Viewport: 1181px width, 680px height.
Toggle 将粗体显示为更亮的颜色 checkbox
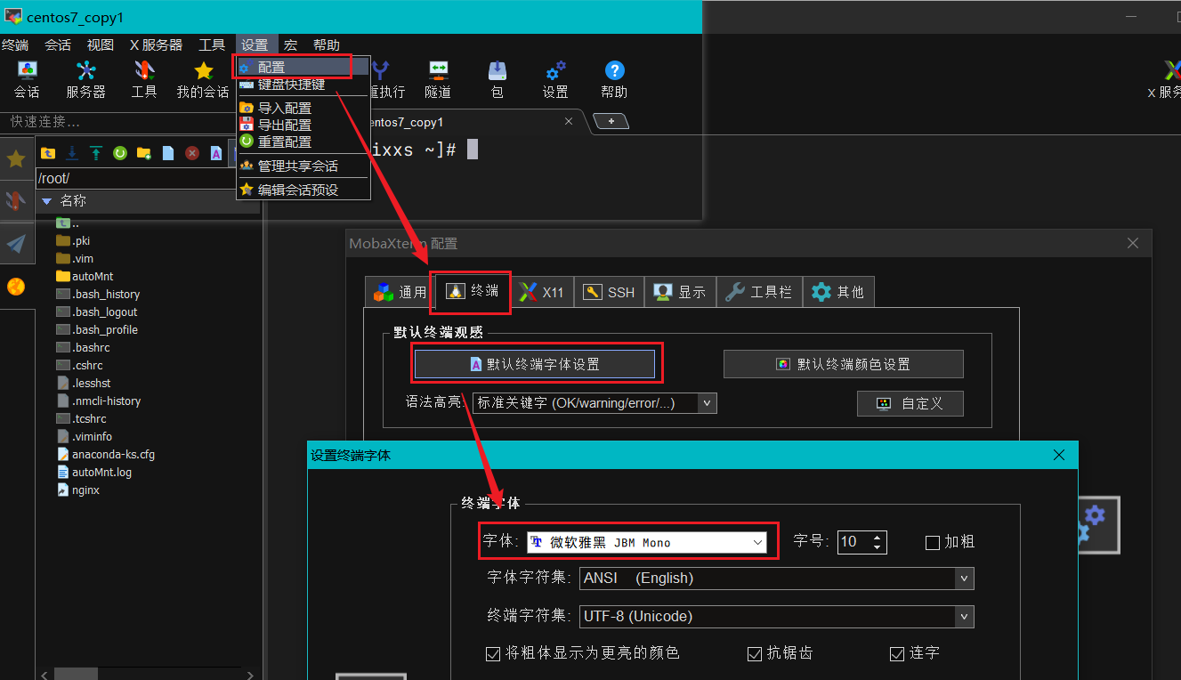click(x=493, y=654)
